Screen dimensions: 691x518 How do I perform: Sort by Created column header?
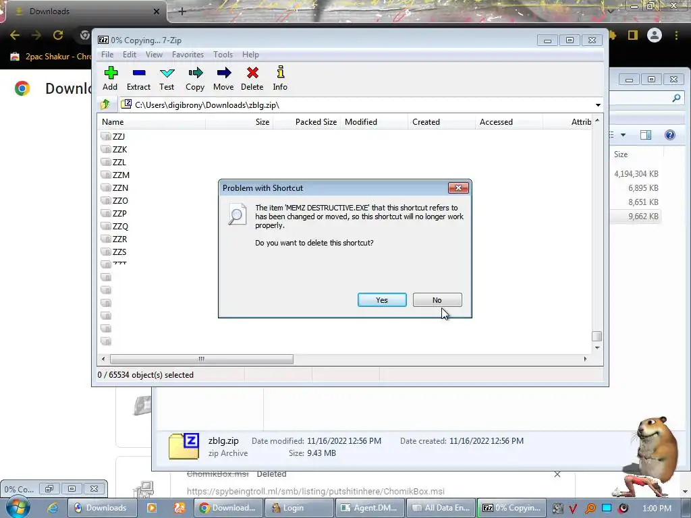(x=441, y=122)
